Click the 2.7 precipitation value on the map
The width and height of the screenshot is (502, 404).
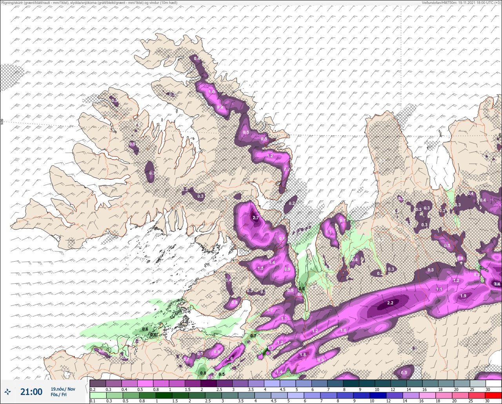[x=256, y=218]
